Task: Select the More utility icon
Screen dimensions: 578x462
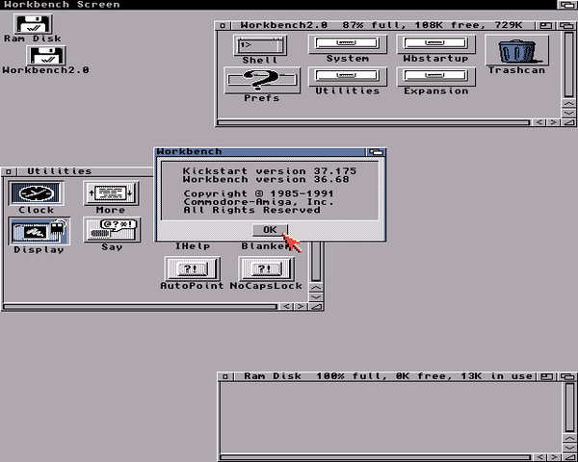Action: tap(111, 192)
